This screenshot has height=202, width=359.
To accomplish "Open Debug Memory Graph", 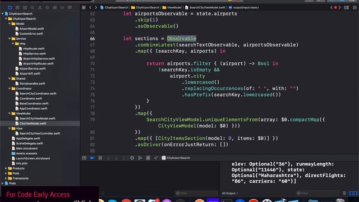I will [140, 158].
